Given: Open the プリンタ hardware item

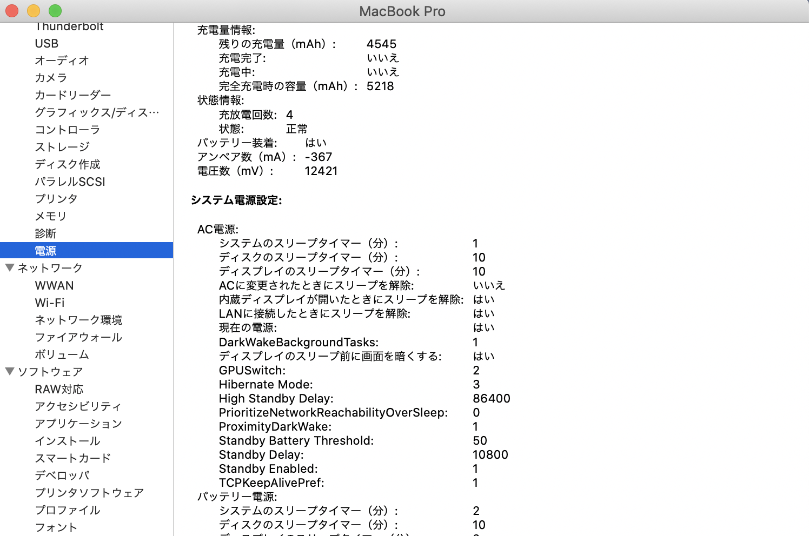Looking at the screenshot, I should tap(56, 199).
